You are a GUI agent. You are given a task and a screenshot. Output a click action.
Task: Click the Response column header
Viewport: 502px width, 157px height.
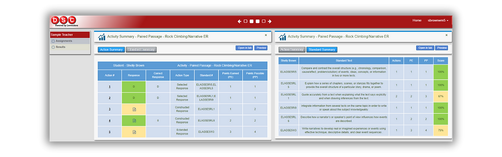click(x=134, y=75)
